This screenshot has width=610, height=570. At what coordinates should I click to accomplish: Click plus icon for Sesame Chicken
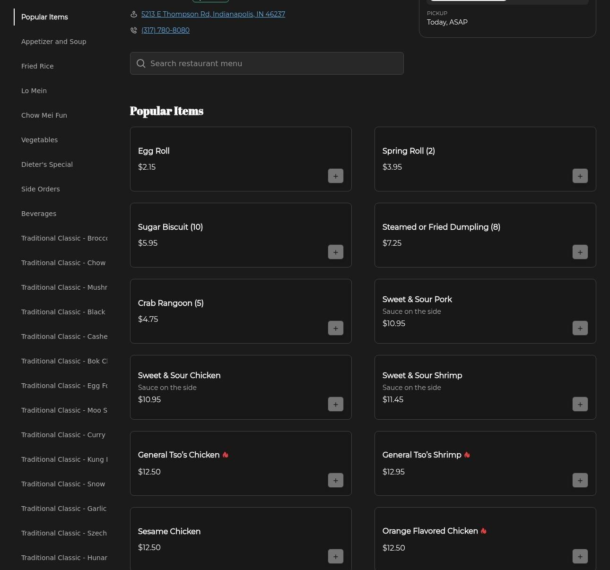335,556
